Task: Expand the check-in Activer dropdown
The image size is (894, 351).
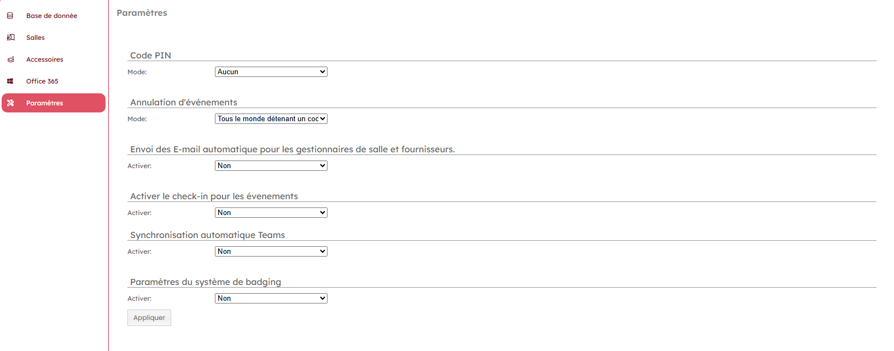Action: (271, 213)
